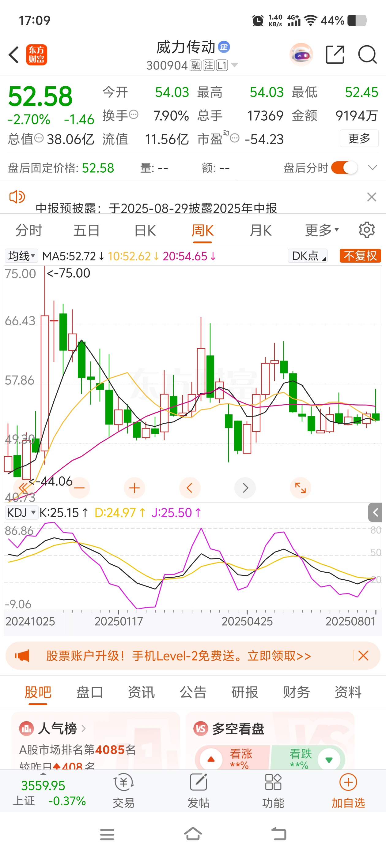Screen dimensions: 386x857
Task: Tap Android recent apps menu button
Action: (x=107, y=834)
